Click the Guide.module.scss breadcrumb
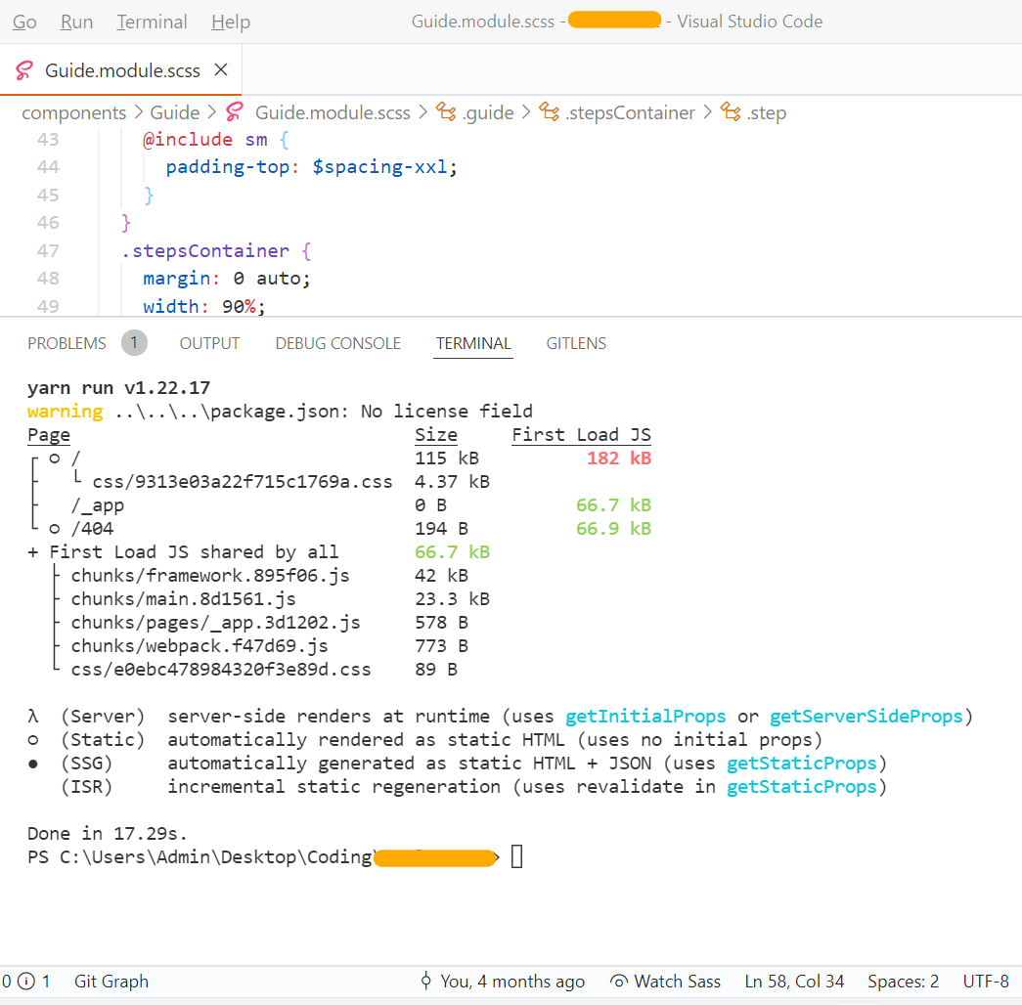Screen dimensions: 1022x1005 tap(333, 112)
